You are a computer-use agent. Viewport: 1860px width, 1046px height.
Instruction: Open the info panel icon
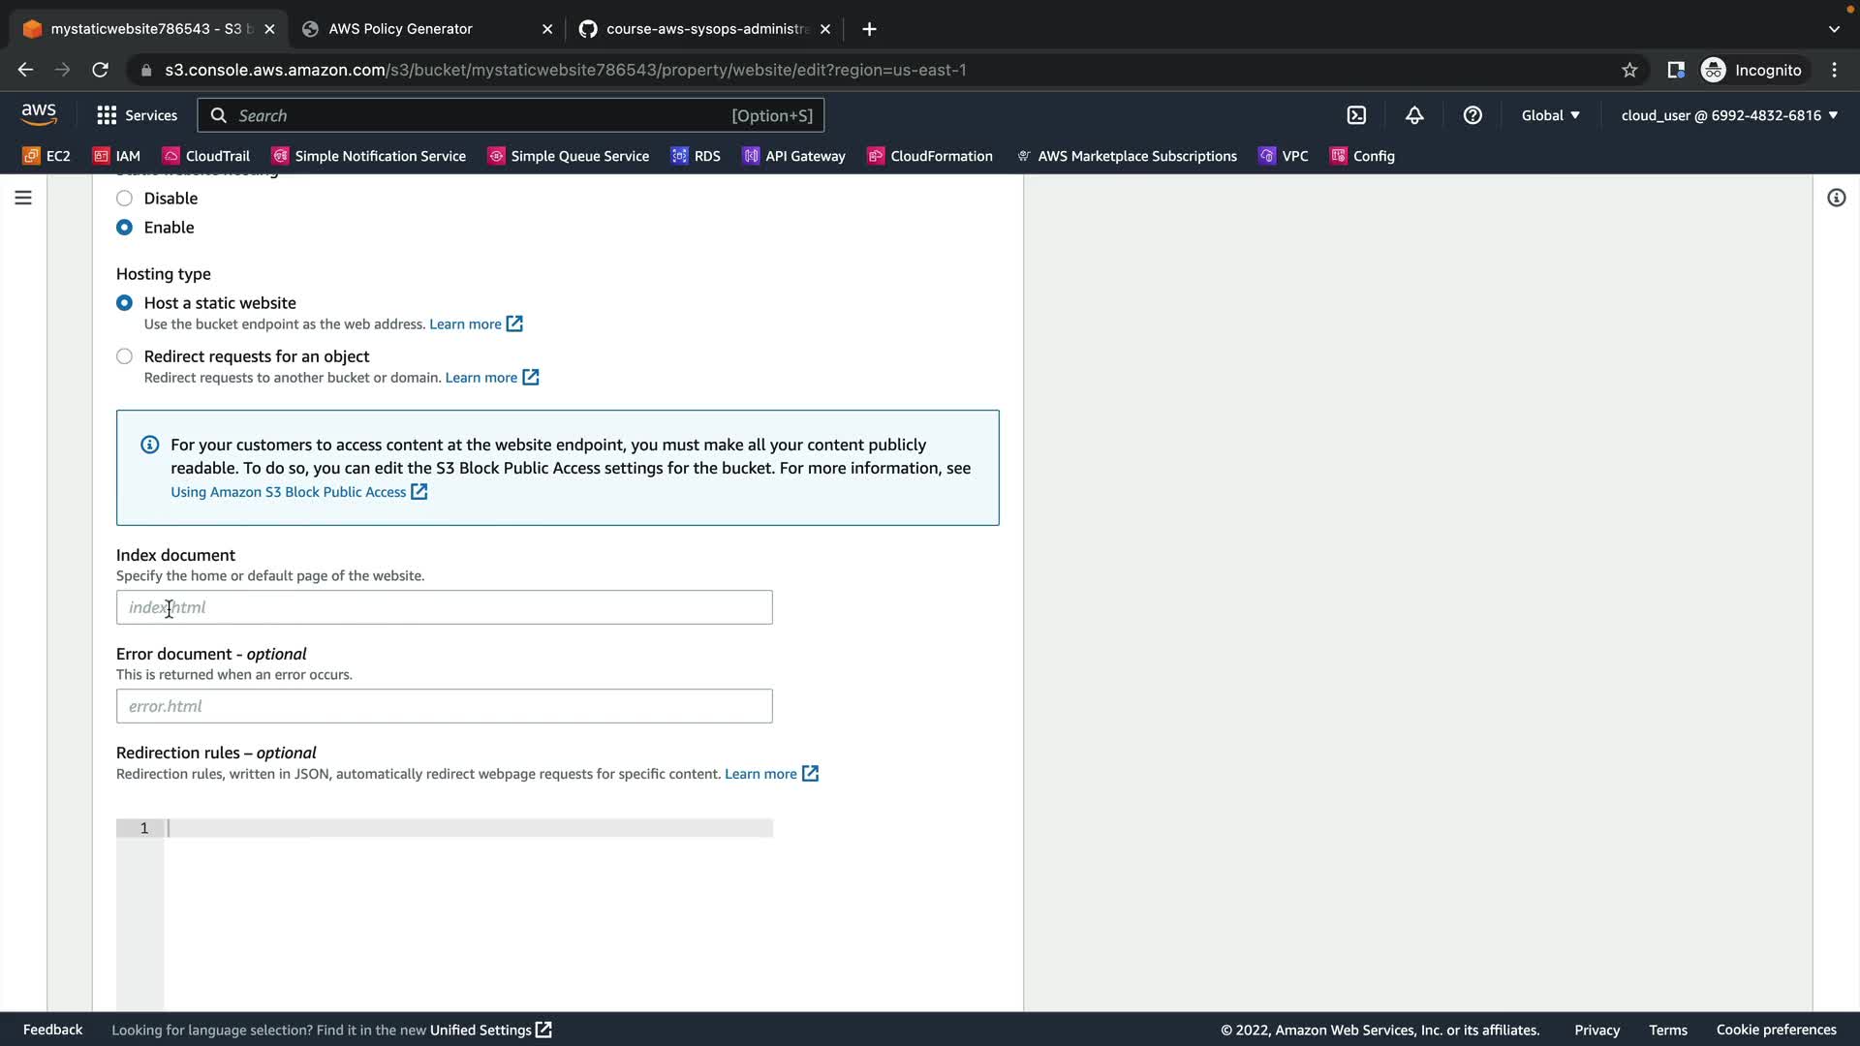[1836, 198]
